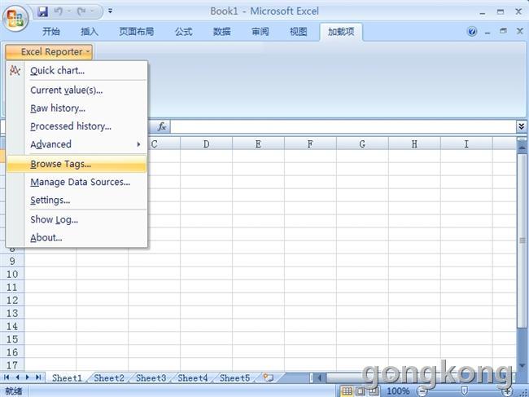Close the workbook with ribbon X

(x=520, y=31)
